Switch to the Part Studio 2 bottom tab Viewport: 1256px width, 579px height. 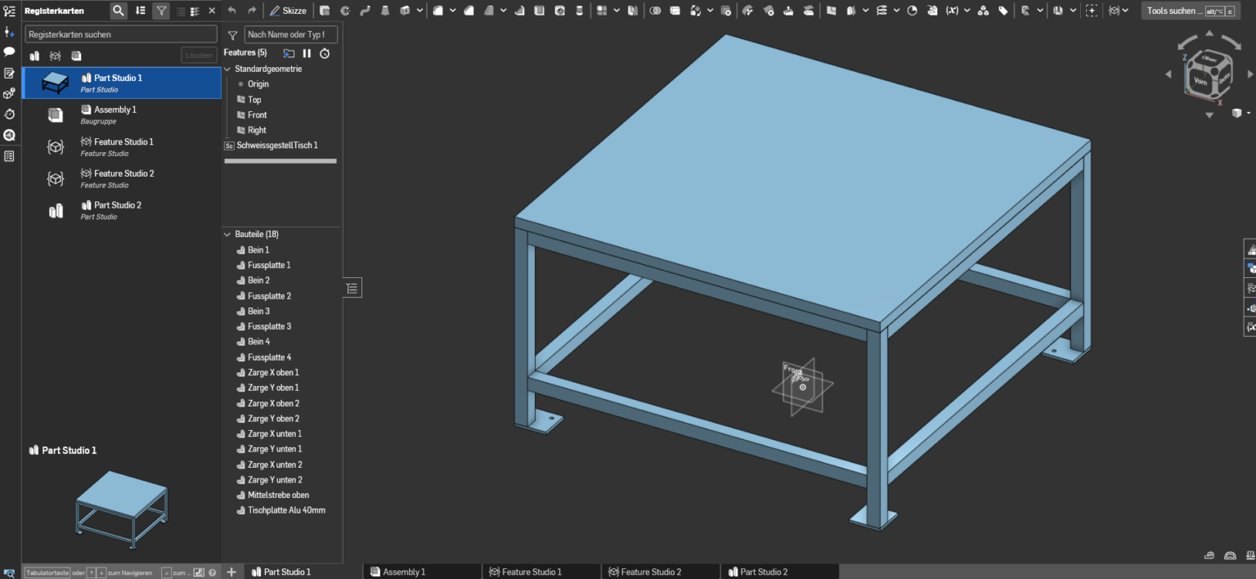(x=780, y=572)
